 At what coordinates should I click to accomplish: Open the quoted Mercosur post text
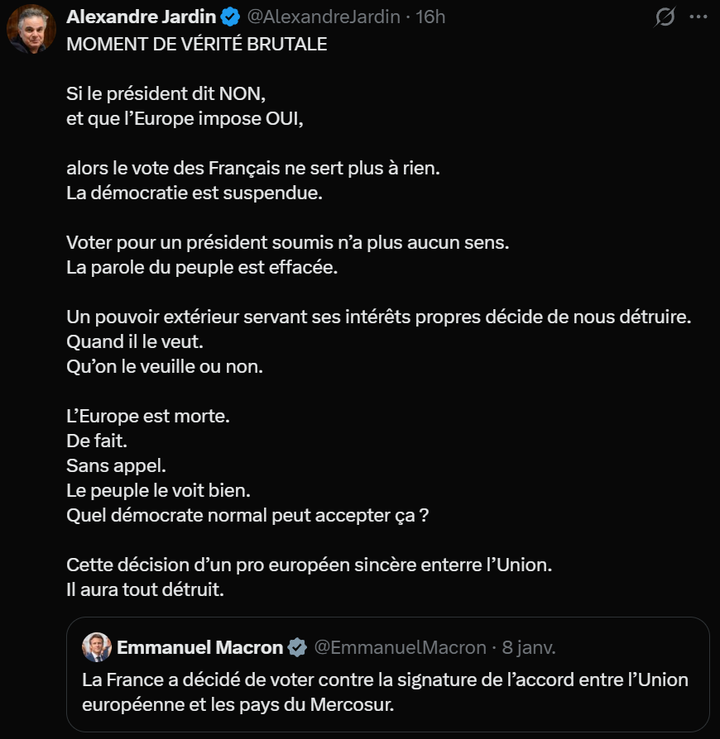pos(385,693)
